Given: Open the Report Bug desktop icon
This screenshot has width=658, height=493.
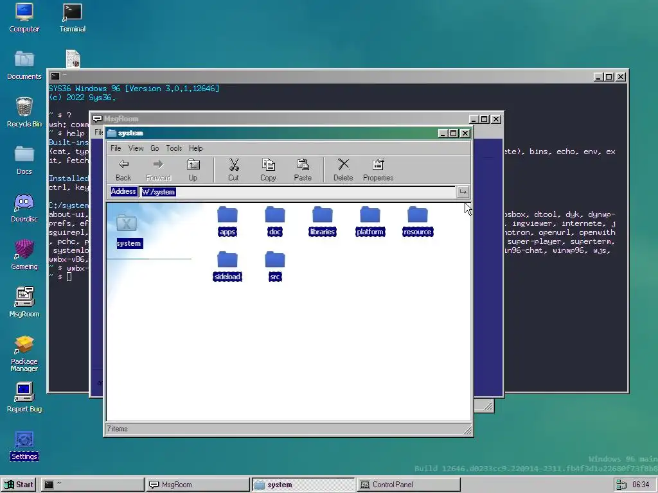Looking at the screenshot, I should coord(24,397).
